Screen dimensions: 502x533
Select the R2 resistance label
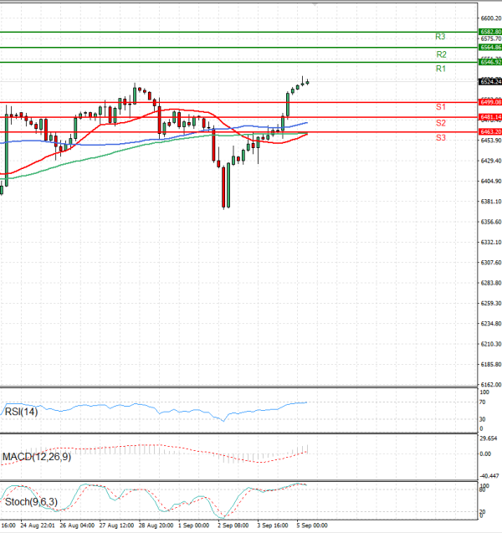pyautogui.click(x=440, y=54)
